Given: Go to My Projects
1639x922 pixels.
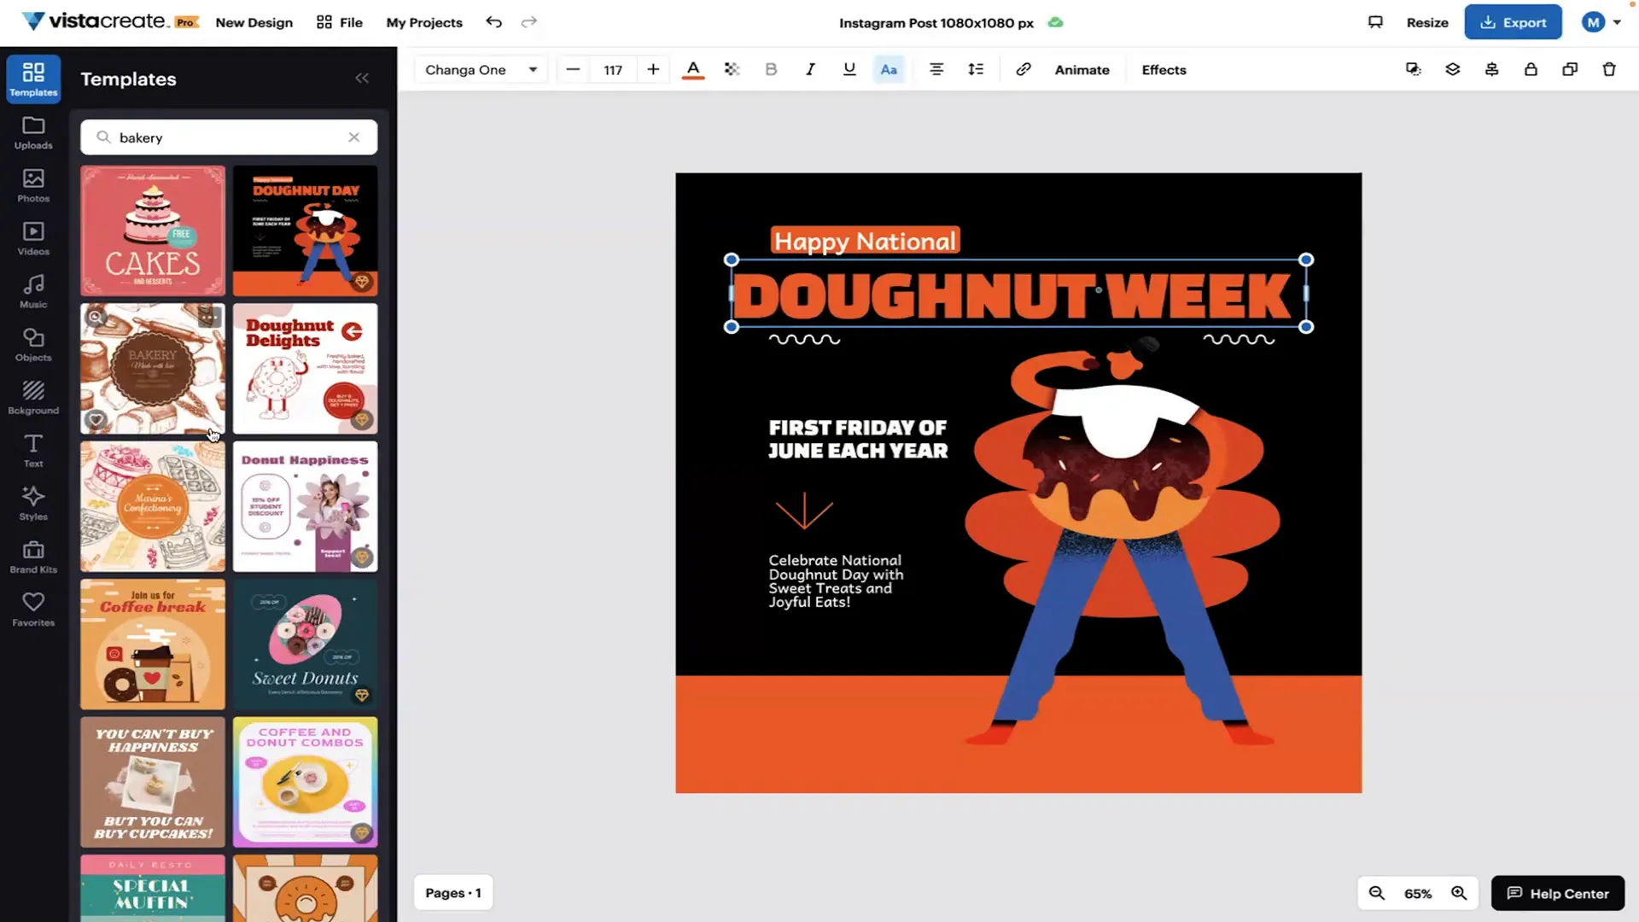Looking at the screenshot, I should 424,22.
